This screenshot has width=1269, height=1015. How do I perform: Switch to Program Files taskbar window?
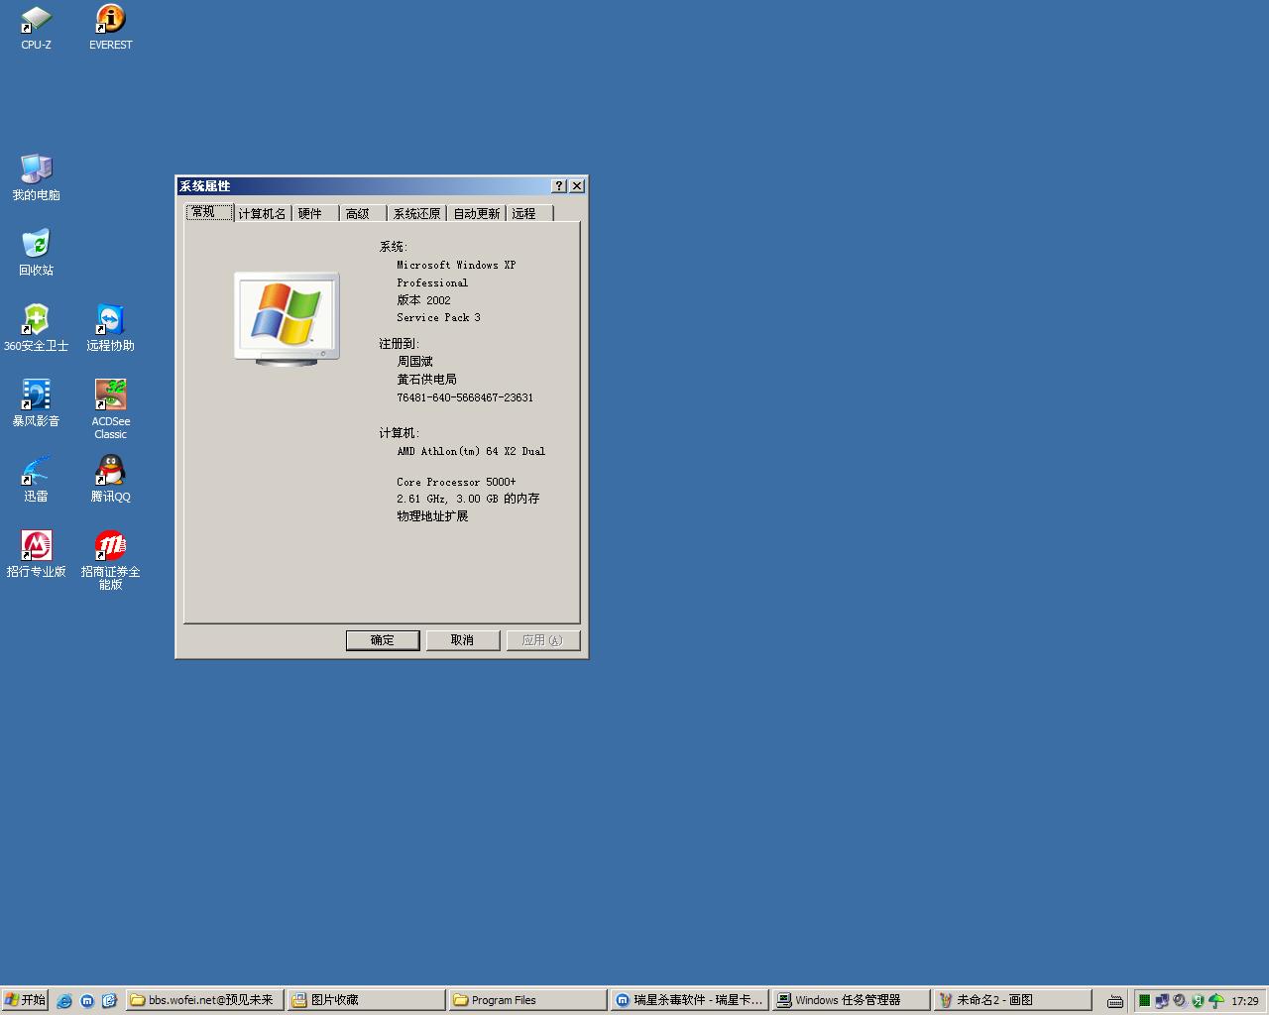528,1000
